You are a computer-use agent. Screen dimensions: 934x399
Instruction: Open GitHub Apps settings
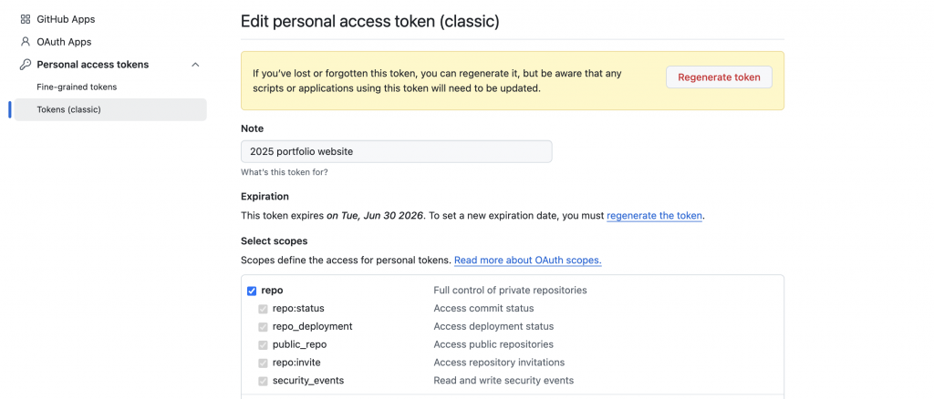click(66, 19)
